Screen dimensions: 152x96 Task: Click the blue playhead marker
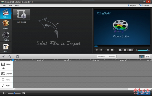[x=13, y=60]
